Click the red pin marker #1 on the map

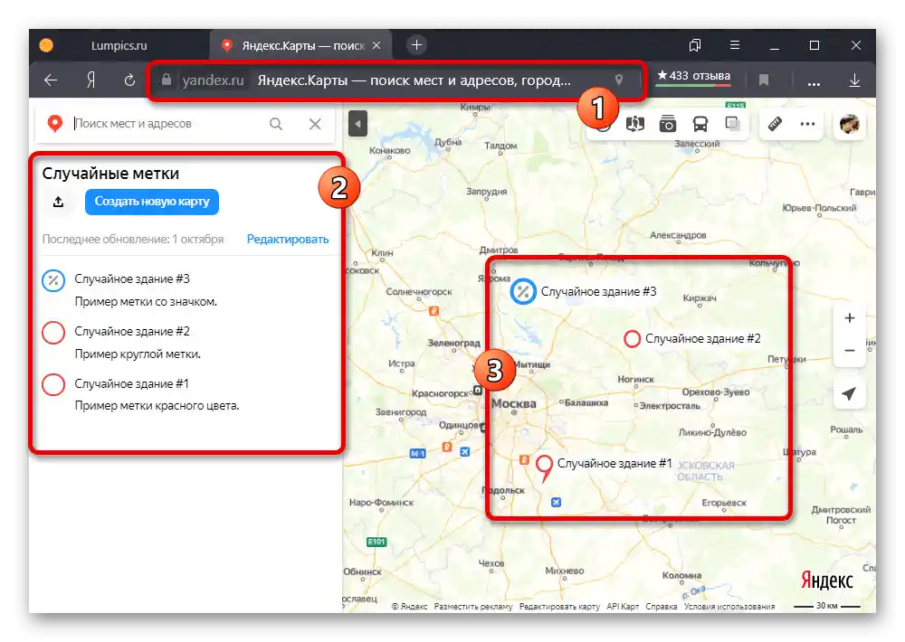pyautogui.click(x=544, y=467)
